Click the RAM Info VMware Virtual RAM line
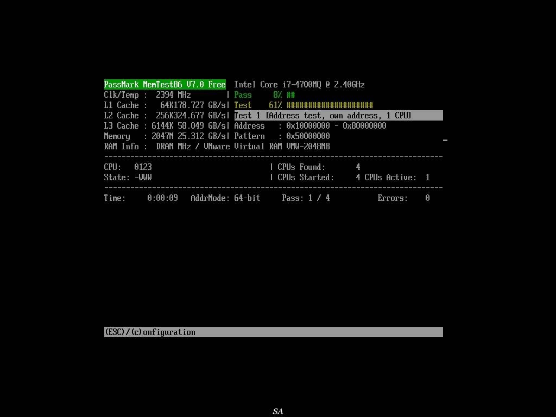The width and height of the screenshot is (556, 417). (x=217, y=146)
